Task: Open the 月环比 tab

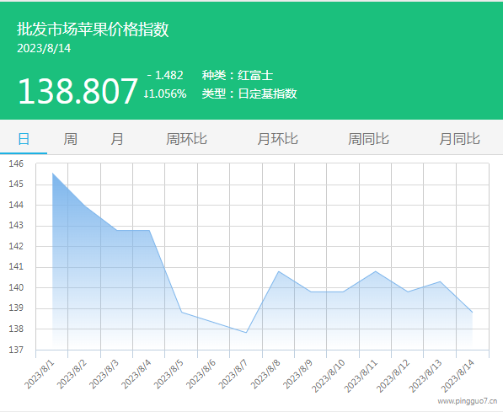Action: (277, 139)
